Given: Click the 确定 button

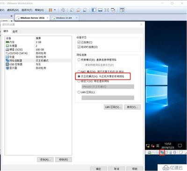Looking at the screenshot, I should [99, 169].
